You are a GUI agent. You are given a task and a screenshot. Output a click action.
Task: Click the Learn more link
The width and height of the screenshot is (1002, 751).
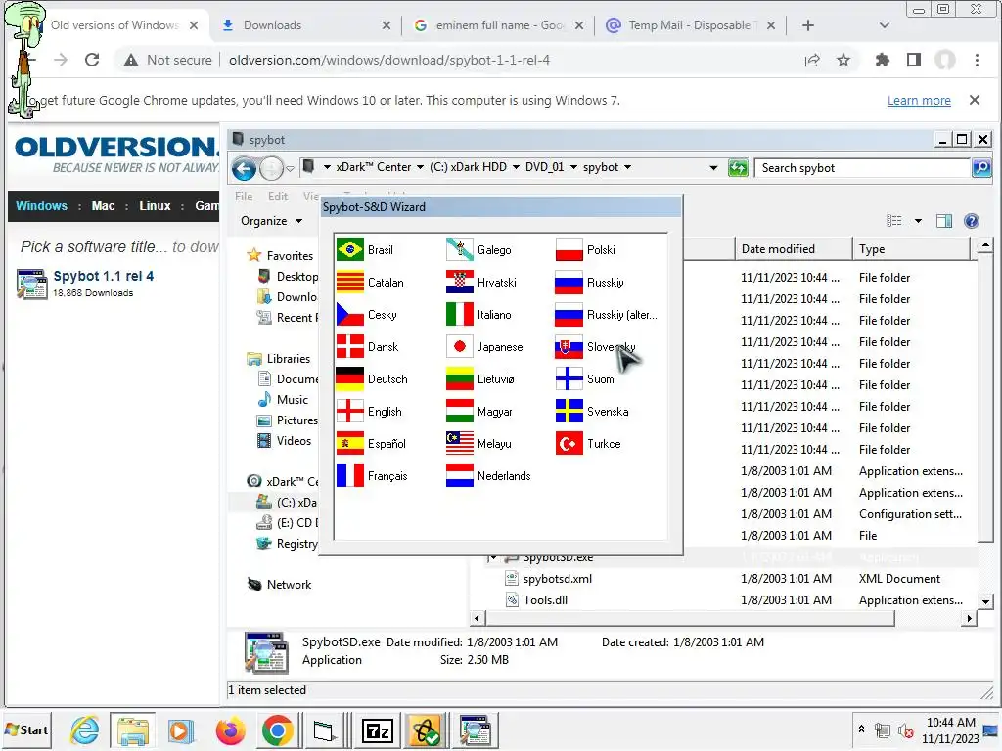click(x=918, y=101)
